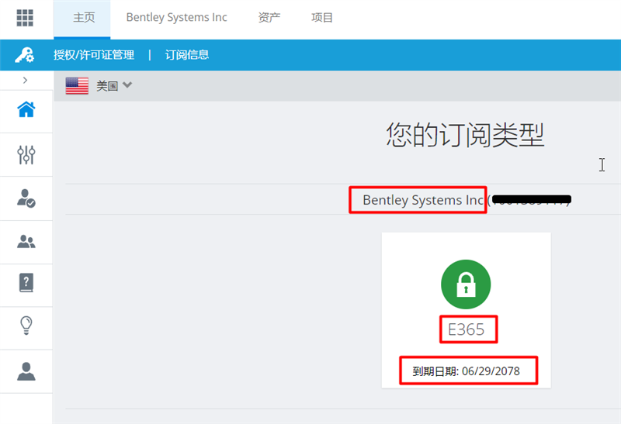Click the 您的订阅类型 heading
621x424 pixels.
click(465, 136)
